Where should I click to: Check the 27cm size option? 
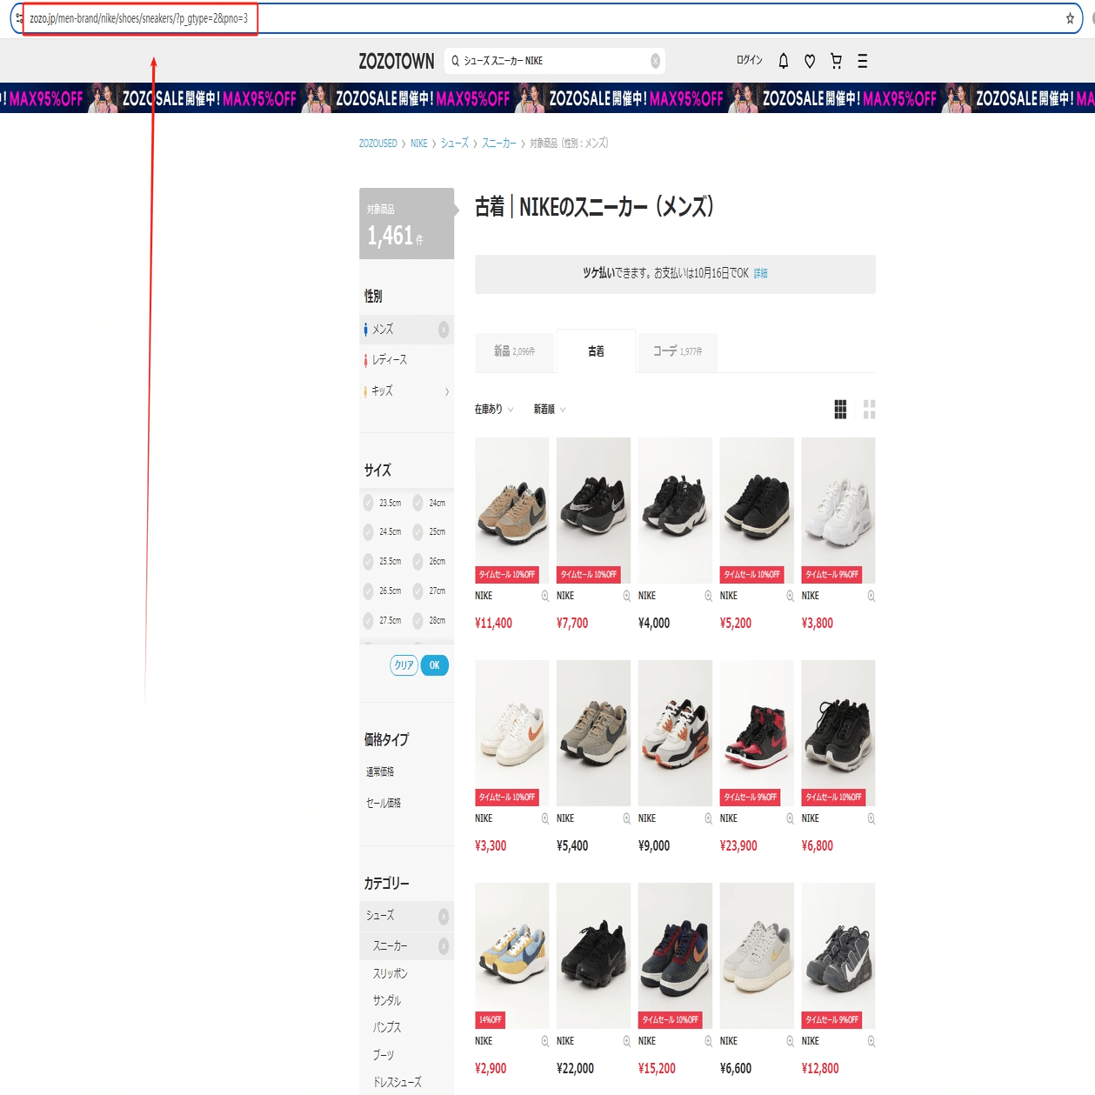[417, 591]
